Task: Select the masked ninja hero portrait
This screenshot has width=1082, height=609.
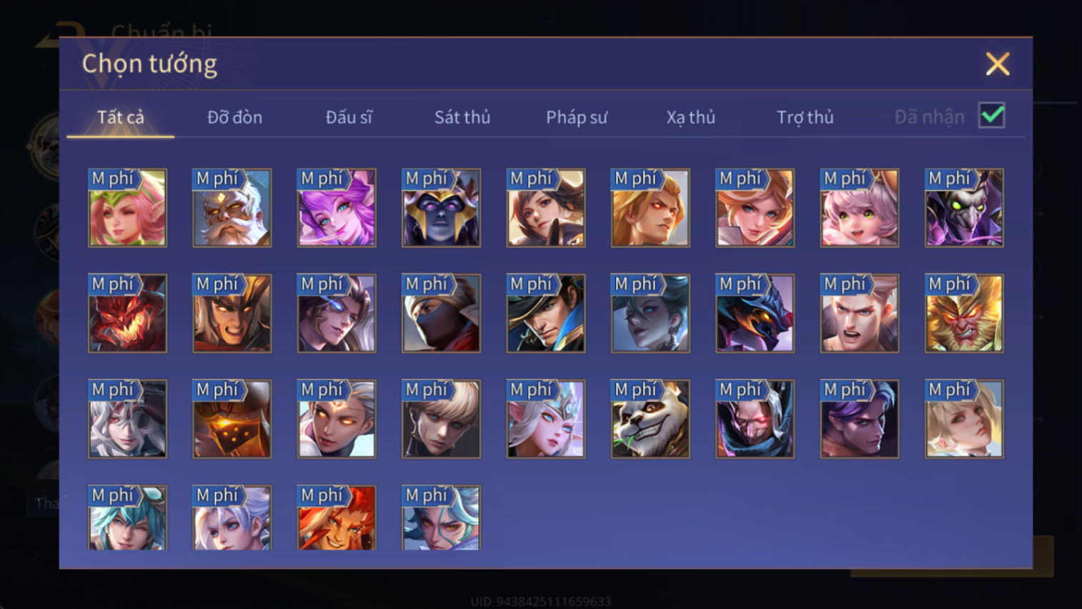Action: 441,313
